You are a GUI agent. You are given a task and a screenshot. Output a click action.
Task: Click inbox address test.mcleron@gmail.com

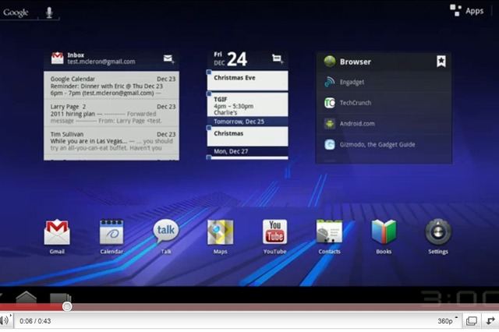pyautogui.click(x=101, y=62)
